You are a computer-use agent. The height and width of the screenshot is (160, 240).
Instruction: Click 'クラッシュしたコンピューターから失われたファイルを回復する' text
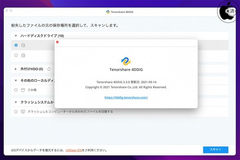click(70, 112)
